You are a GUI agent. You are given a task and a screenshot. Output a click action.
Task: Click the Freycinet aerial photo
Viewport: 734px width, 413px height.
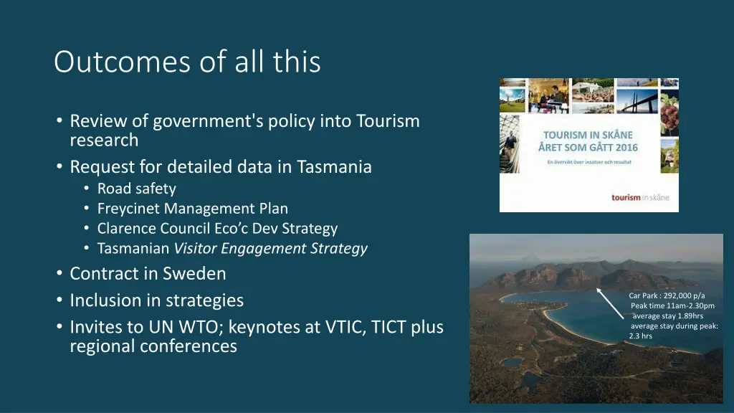[x=596, y=318]
